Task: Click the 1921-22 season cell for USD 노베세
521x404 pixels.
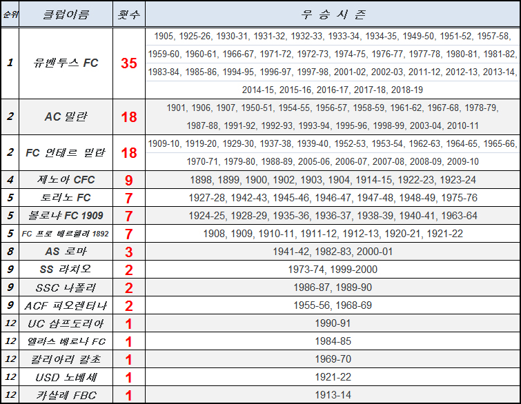Action: [x=333, y=377]
